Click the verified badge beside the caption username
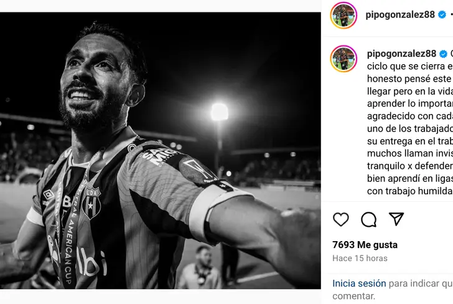 tap(443, 54)
